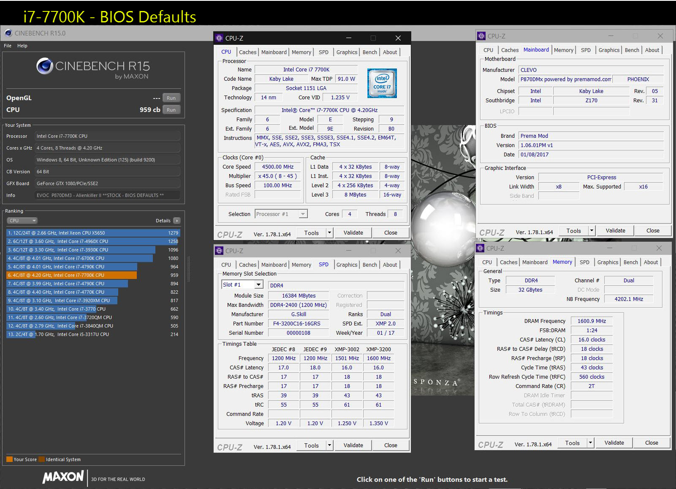The height and width of the screenshot is (489, 676).
Task: Select Memory tab in the Mainboard window
Action: click(x=563, y=50)
